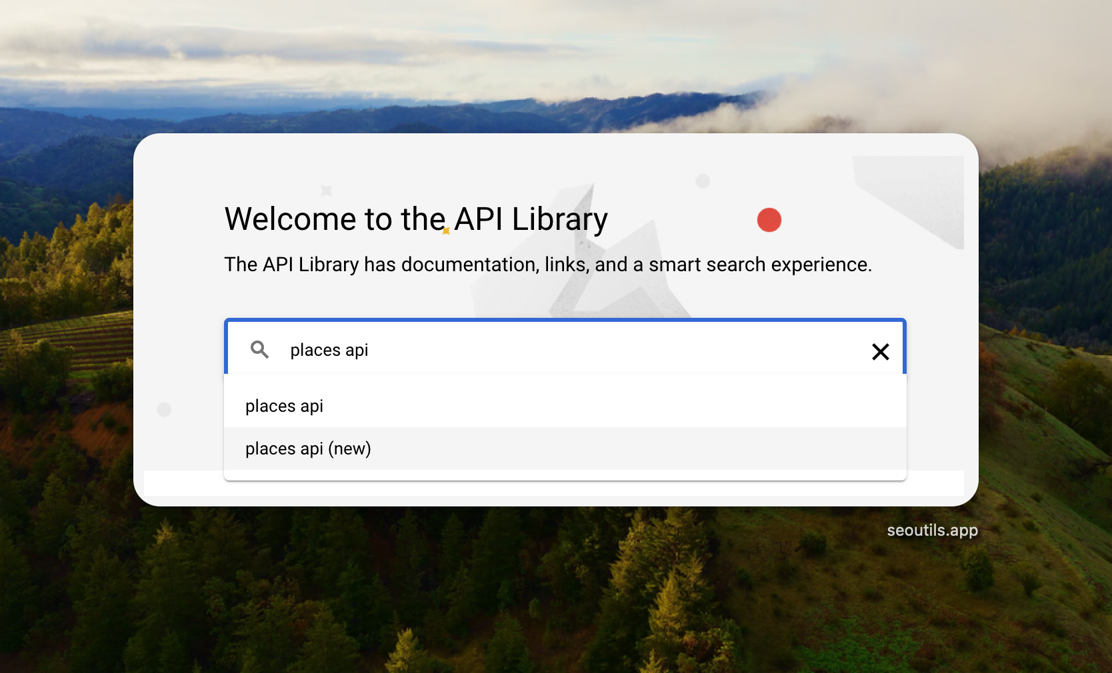
Task: Click the API Library description subtitle text
Action: point(547,265)
